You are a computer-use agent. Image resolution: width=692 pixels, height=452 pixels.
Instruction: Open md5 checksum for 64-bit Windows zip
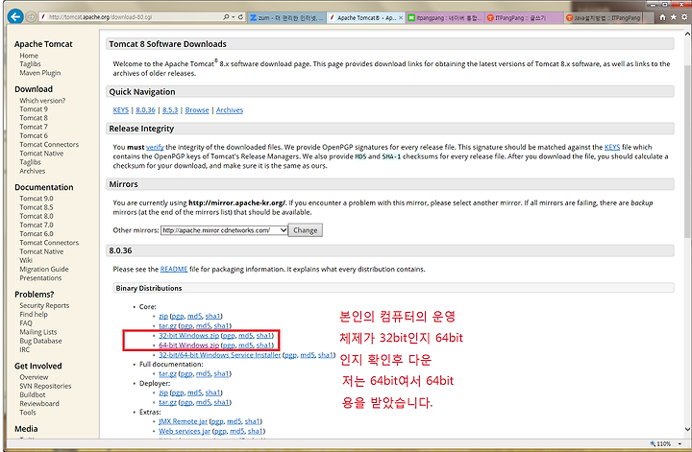click(x=246, y=345)
